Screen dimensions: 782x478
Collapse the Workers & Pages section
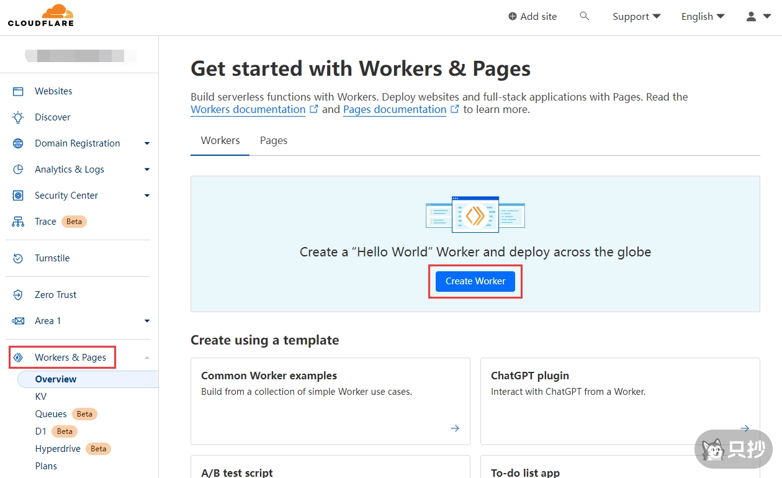pos(147,358)
